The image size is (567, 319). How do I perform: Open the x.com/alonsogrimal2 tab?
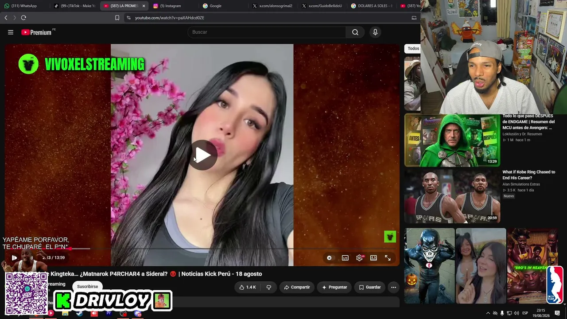(x=272, y=6)
